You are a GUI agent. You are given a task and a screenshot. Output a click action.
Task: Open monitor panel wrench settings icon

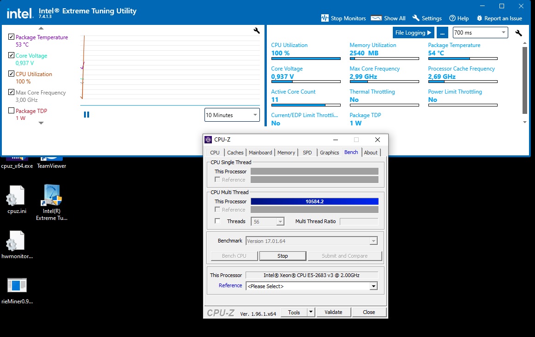[x=519, y=33]
